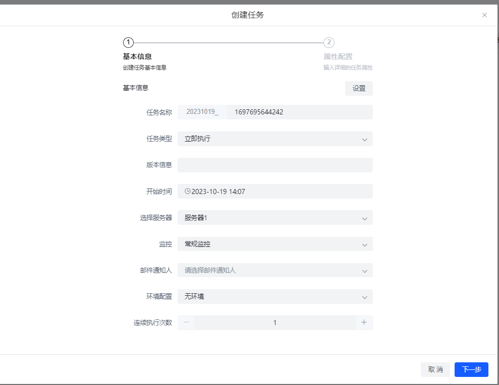Screen dimensions: 499x385
Task: Click the plus icon to increase execution count
Action: pyautogui.click(x=364, y=323)
